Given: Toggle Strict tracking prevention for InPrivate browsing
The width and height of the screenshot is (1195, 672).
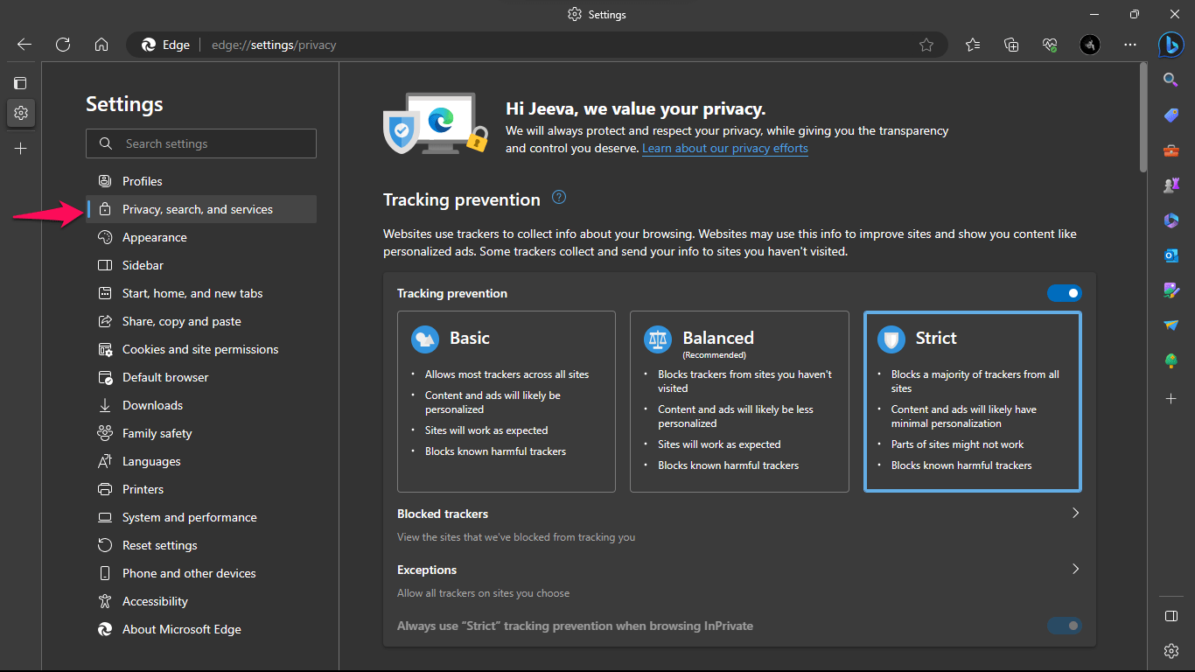Looking at the screenshot, I should [1064, 626].
